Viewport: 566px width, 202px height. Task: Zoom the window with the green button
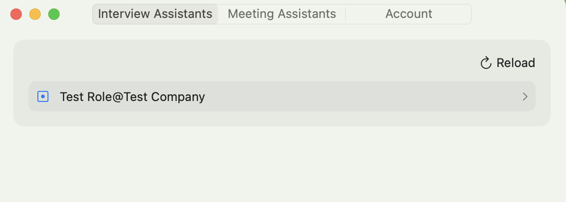click(x=54, y=14)
